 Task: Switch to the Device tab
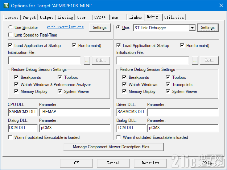[12, 17]
